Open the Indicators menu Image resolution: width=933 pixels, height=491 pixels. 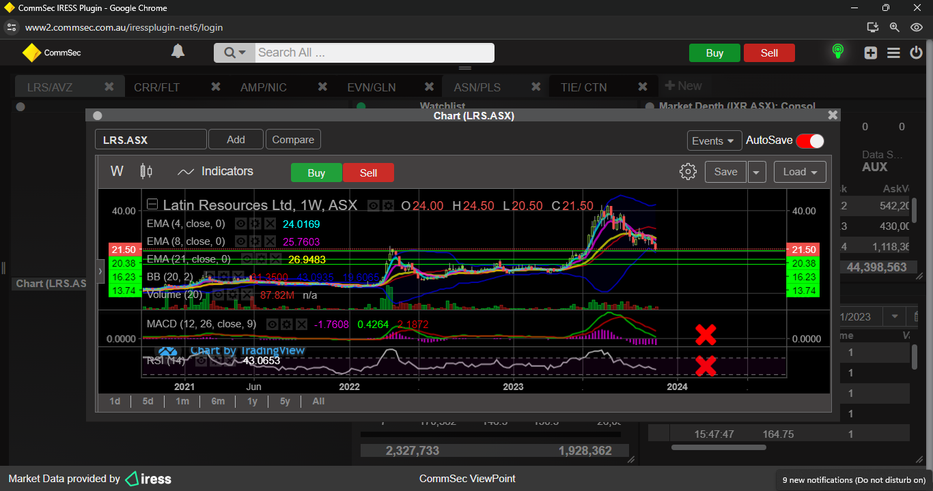pyautogui.click(x=215, y=171)
